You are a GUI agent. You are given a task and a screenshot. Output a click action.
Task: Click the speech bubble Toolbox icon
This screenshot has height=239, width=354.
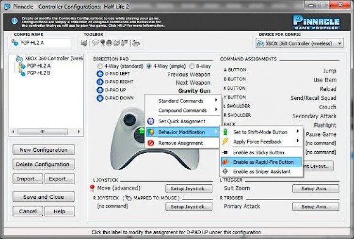(x=96, y=43)
